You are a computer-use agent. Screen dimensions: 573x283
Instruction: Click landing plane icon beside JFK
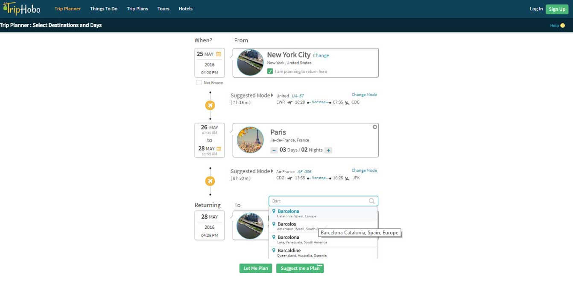pos(347,178)
